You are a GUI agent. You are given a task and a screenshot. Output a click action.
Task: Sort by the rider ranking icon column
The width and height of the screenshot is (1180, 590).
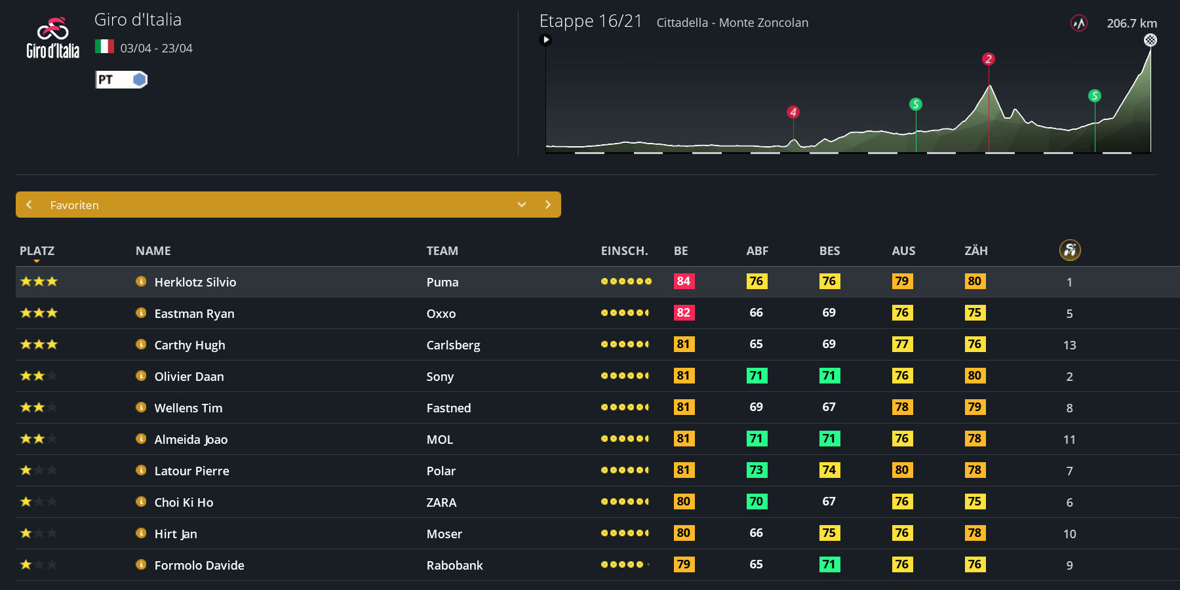click(1069, 250)
